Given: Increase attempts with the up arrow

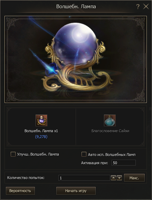Looking at the screenshot, I should [x=113, y=178].
